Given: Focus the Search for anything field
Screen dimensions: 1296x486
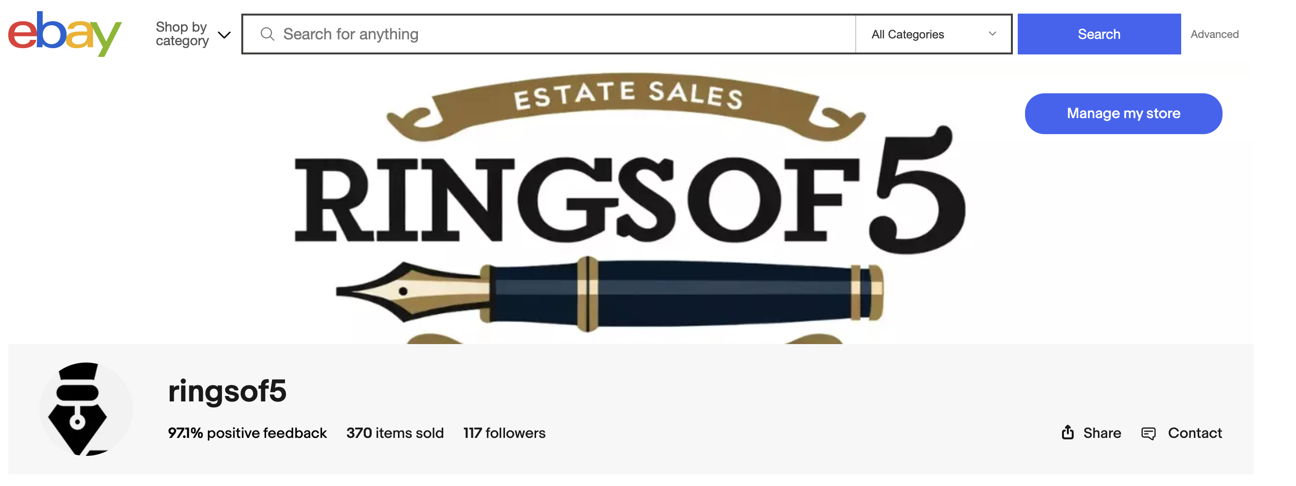Looking at the screenshot, I should click(554, 34).
